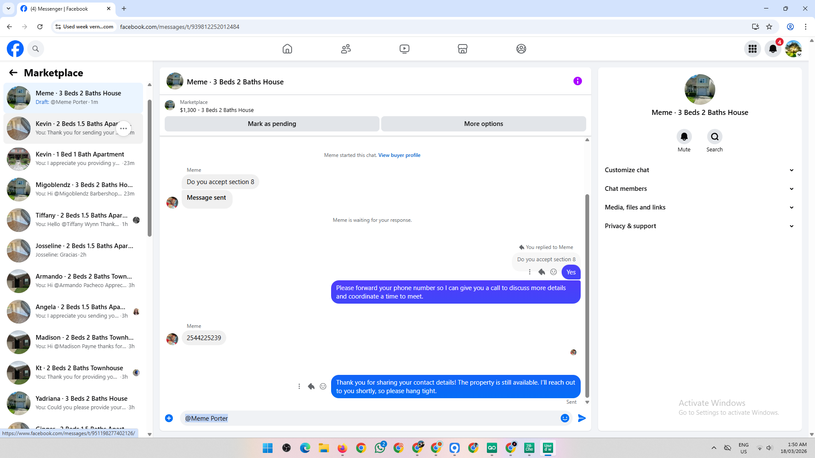Image resolution: width=815 pixels, height=458 pixels.
Task: Open the Marketplace store icon
Action: point(463,49)
